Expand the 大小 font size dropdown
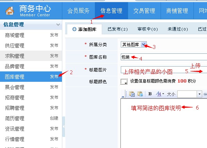This screenshot has height=148, width=207. [199, 94]
